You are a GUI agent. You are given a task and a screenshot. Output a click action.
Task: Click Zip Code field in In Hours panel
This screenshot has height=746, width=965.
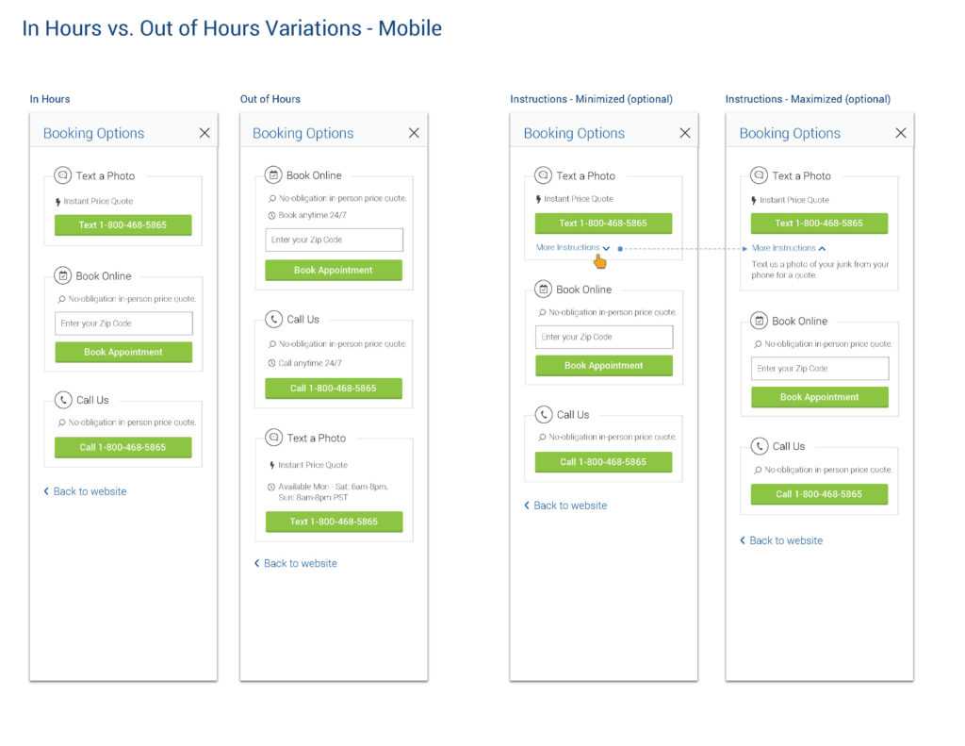click(x=123, y=323)
